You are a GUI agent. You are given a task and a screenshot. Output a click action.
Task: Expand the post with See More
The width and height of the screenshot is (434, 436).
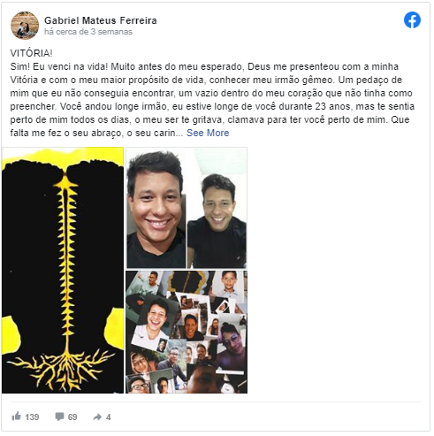tap(208, 133)
